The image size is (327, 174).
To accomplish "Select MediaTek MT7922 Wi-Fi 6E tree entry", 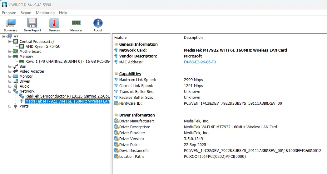I will (x=67, y=101).
